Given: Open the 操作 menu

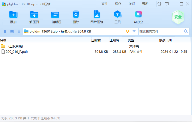Looking at the screenshot, I should coord(118,4).
